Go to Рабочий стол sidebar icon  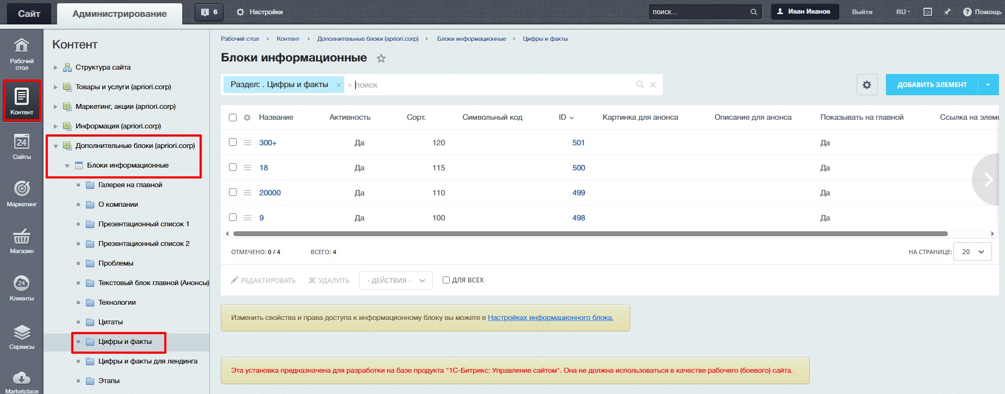point(22,53)
